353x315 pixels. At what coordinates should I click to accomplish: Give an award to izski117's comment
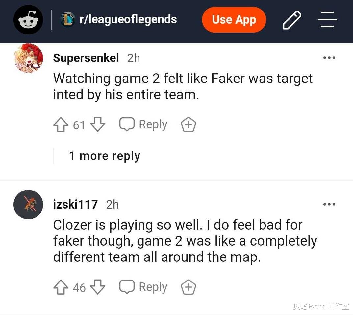[x=188, y=287]
